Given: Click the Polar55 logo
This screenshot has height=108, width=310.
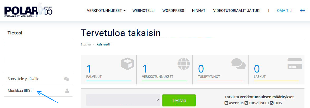Looking at the screenshot, I should (28, 11).
